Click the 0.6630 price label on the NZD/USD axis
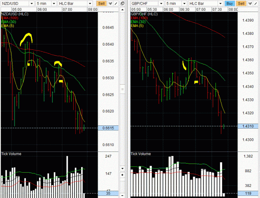 (108, 78)
